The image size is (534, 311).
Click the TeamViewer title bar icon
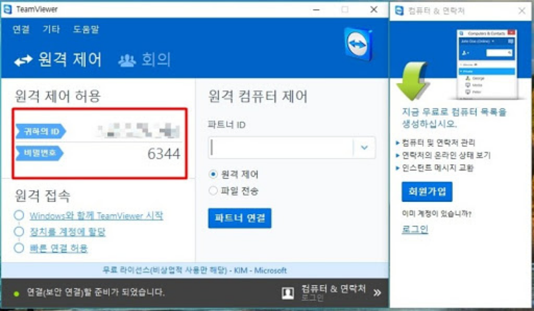coord(8,9)
